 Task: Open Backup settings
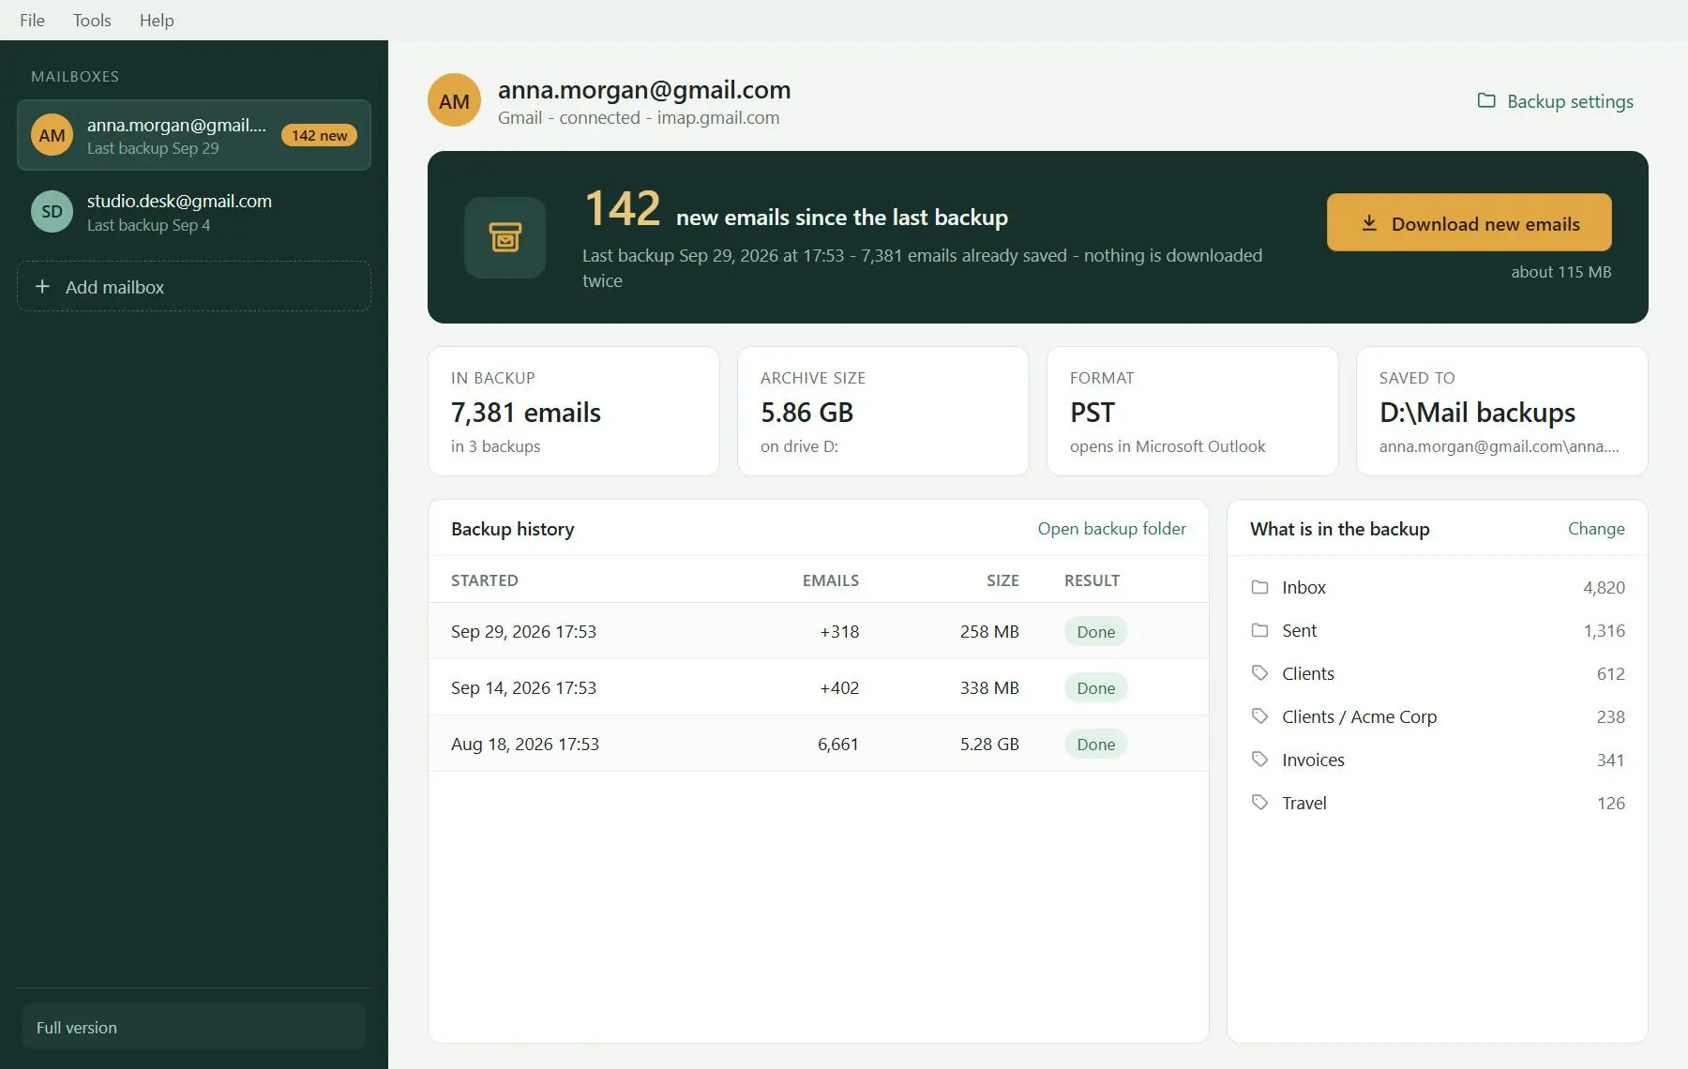(1555, 101)
